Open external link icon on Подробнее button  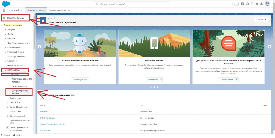click(x=161, y=80)
